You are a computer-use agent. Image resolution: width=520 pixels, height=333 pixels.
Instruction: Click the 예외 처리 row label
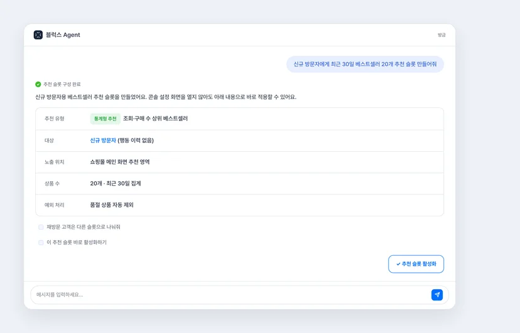click(x=55, y=205)
